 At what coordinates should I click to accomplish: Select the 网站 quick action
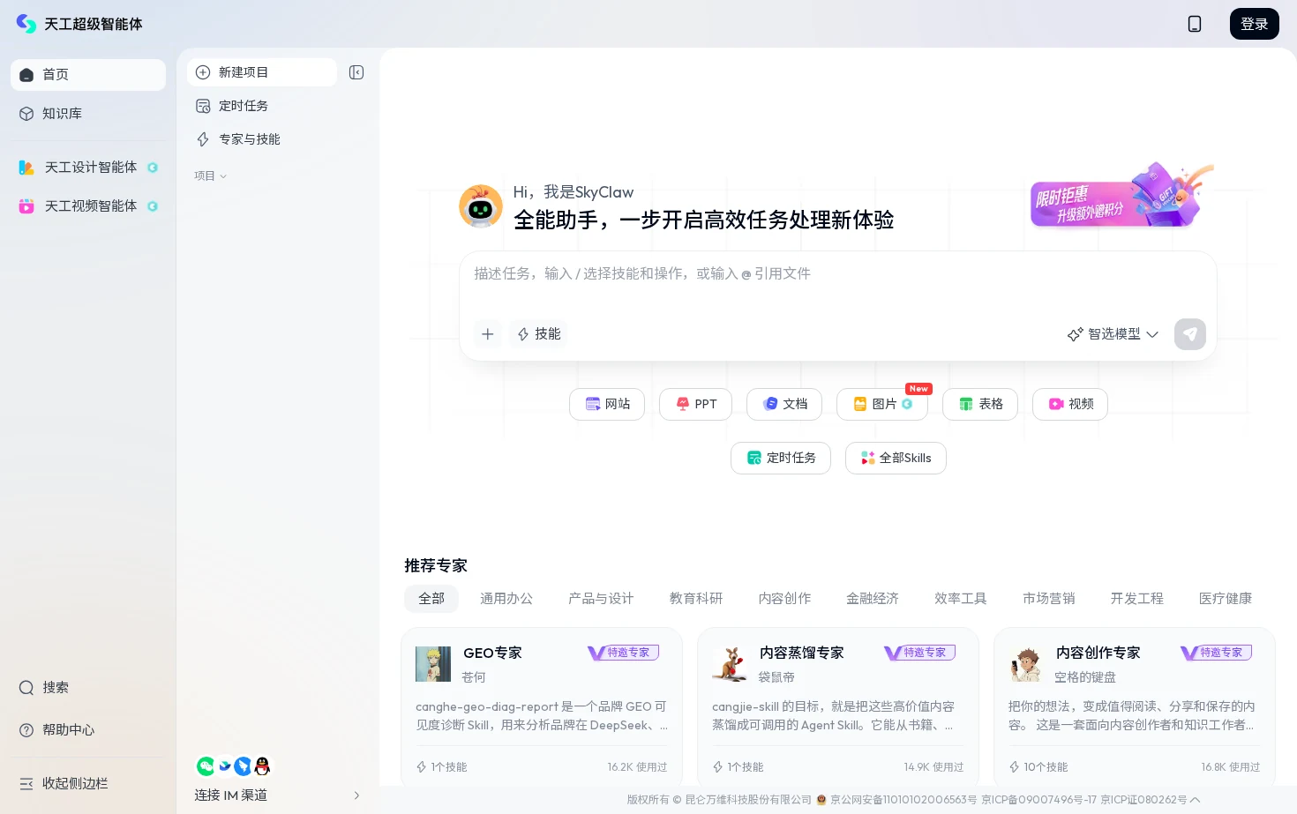coord(607,404)
